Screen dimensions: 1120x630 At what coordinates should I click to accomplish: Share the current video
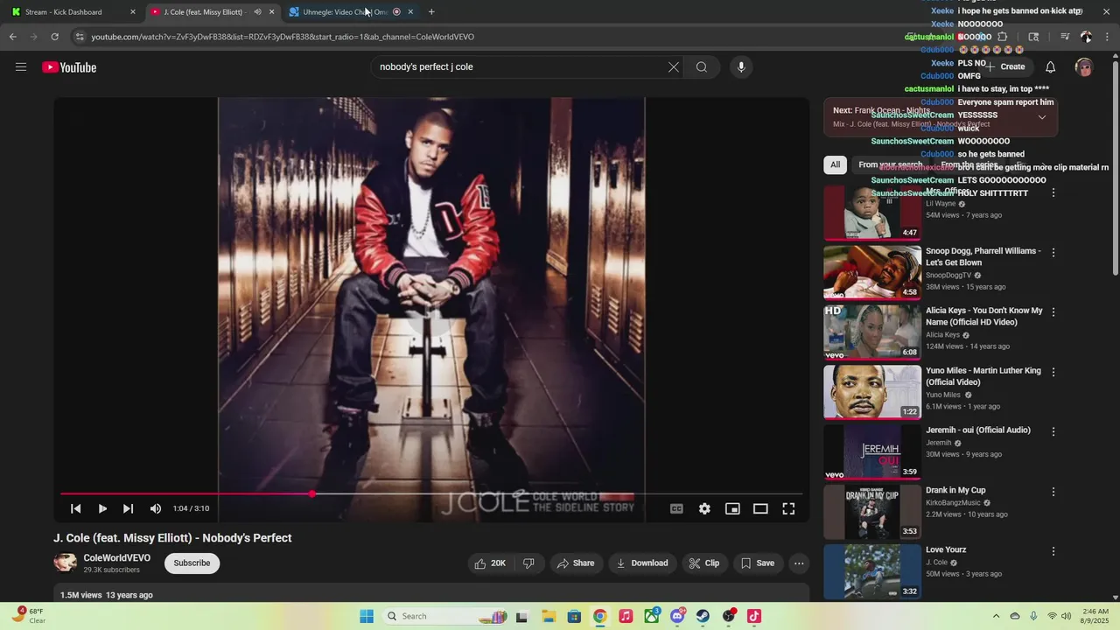576,563
